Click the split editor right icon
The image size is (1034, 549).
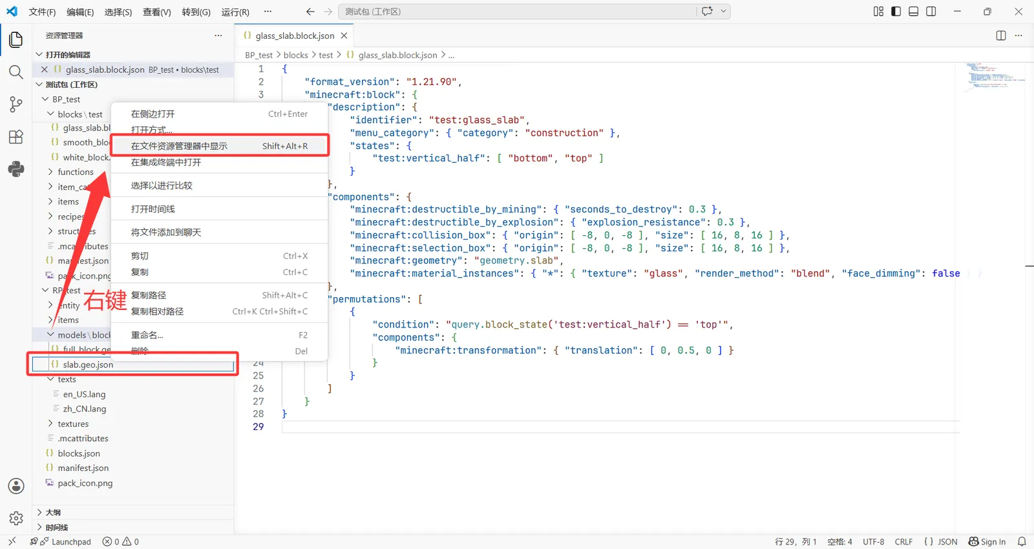click(1001, 36)
